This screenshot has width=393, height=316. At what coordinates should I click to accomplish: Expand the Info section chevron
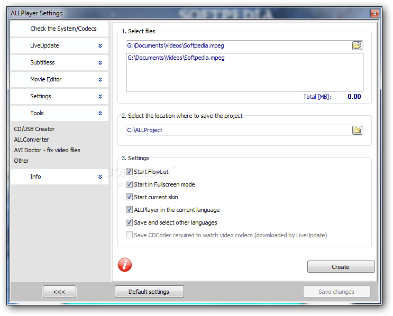(x=100, y=177)
